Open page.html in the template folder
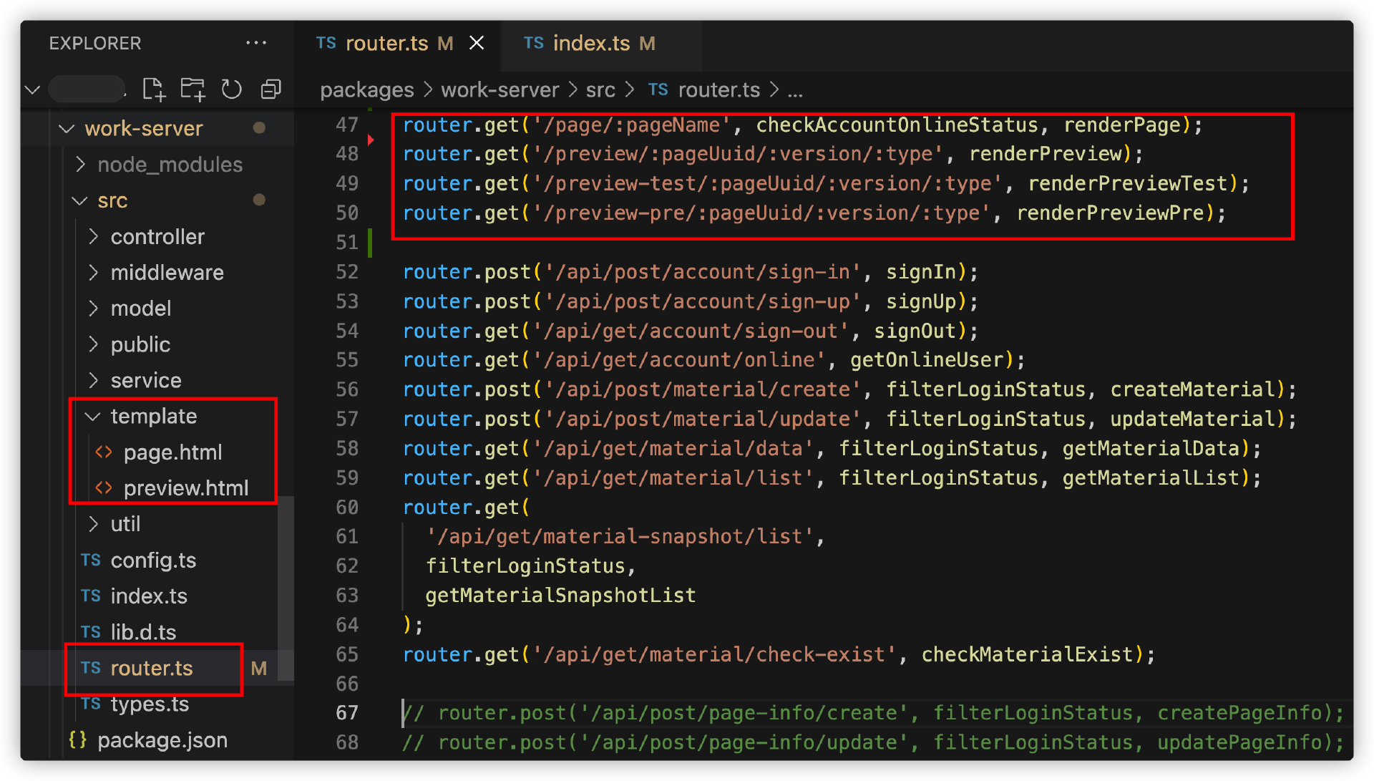This screenshot has width=1374, height=781. point(172,452)
